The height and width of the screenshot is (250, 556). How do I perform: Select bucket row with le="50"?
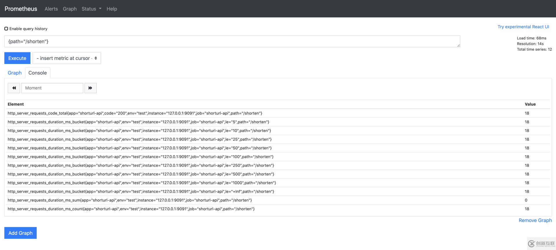pyautogui.click(x=278, y=148)
